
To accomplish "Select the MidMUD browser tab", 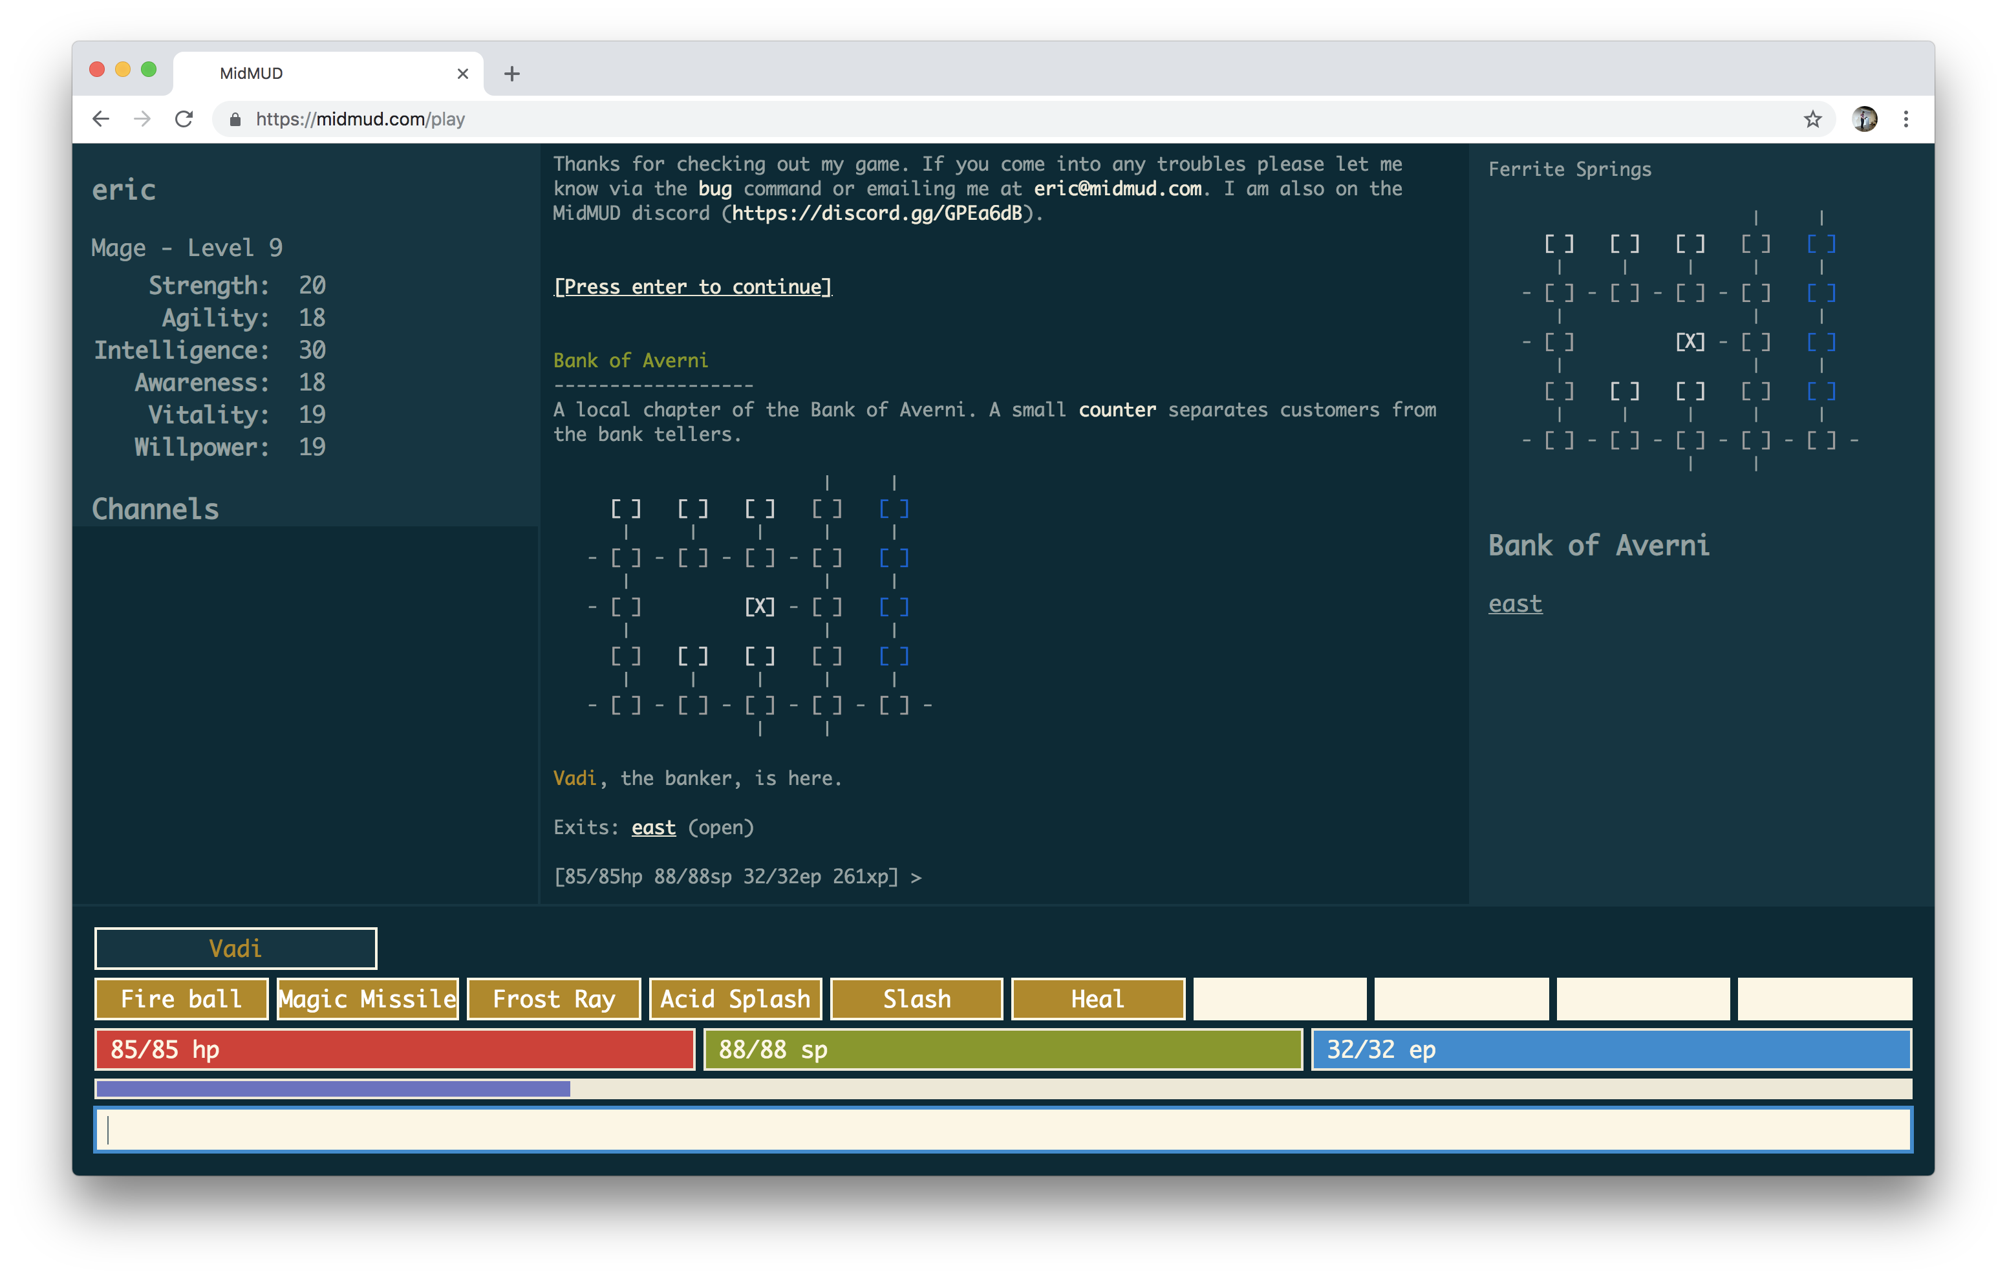I will 329,73.
